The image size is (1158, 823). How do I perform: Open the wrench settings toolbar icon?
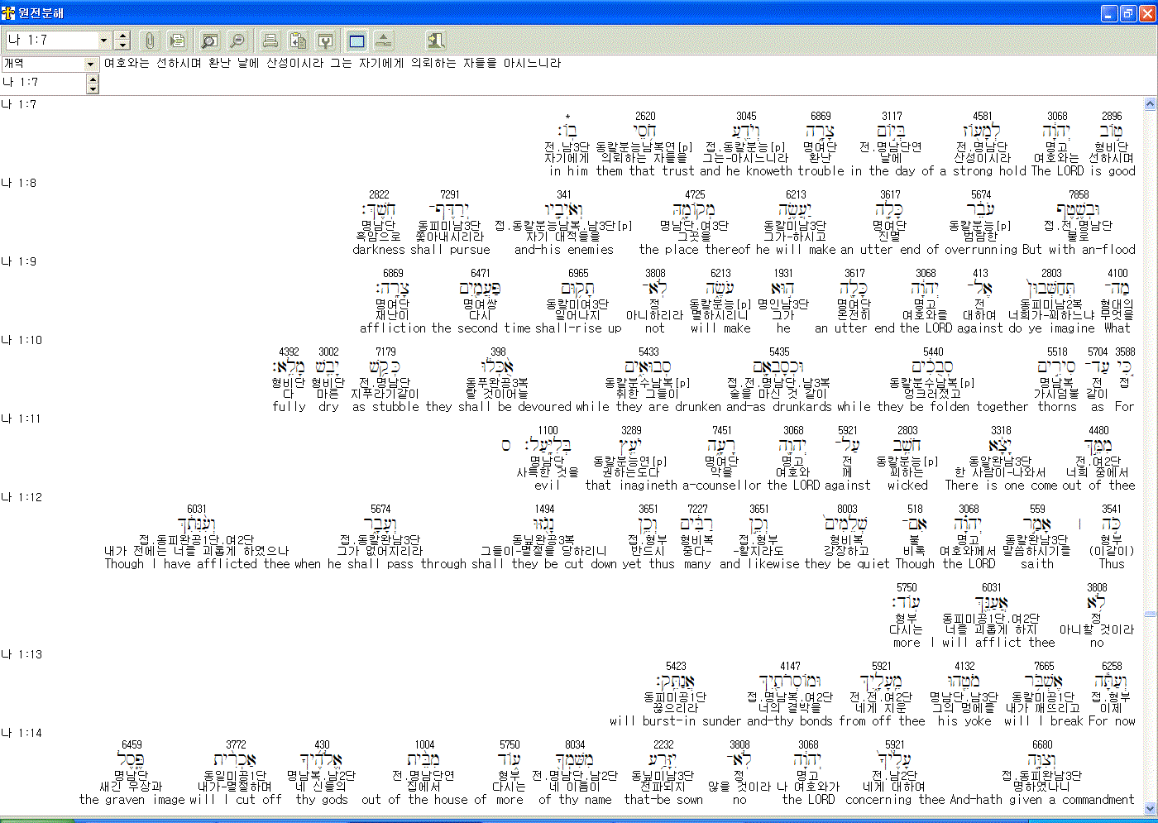coord(325,41)
